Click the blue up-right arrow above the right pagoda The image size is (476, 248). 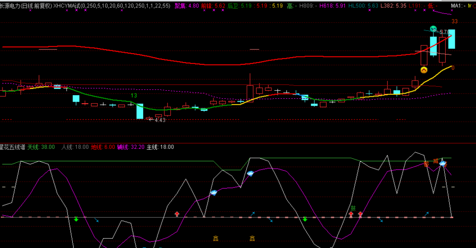(x=252, y=214)
